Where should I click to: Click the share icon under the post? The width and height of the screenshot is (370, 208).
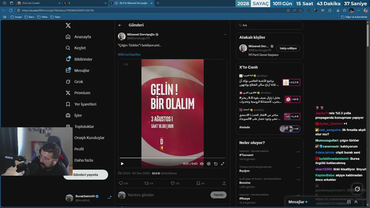(x=224, y=183)
